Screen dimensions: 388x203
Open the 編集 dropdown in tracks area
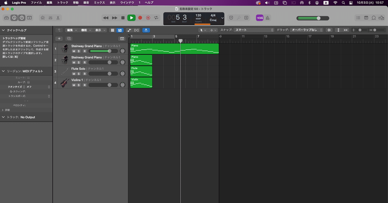[72, 30]
